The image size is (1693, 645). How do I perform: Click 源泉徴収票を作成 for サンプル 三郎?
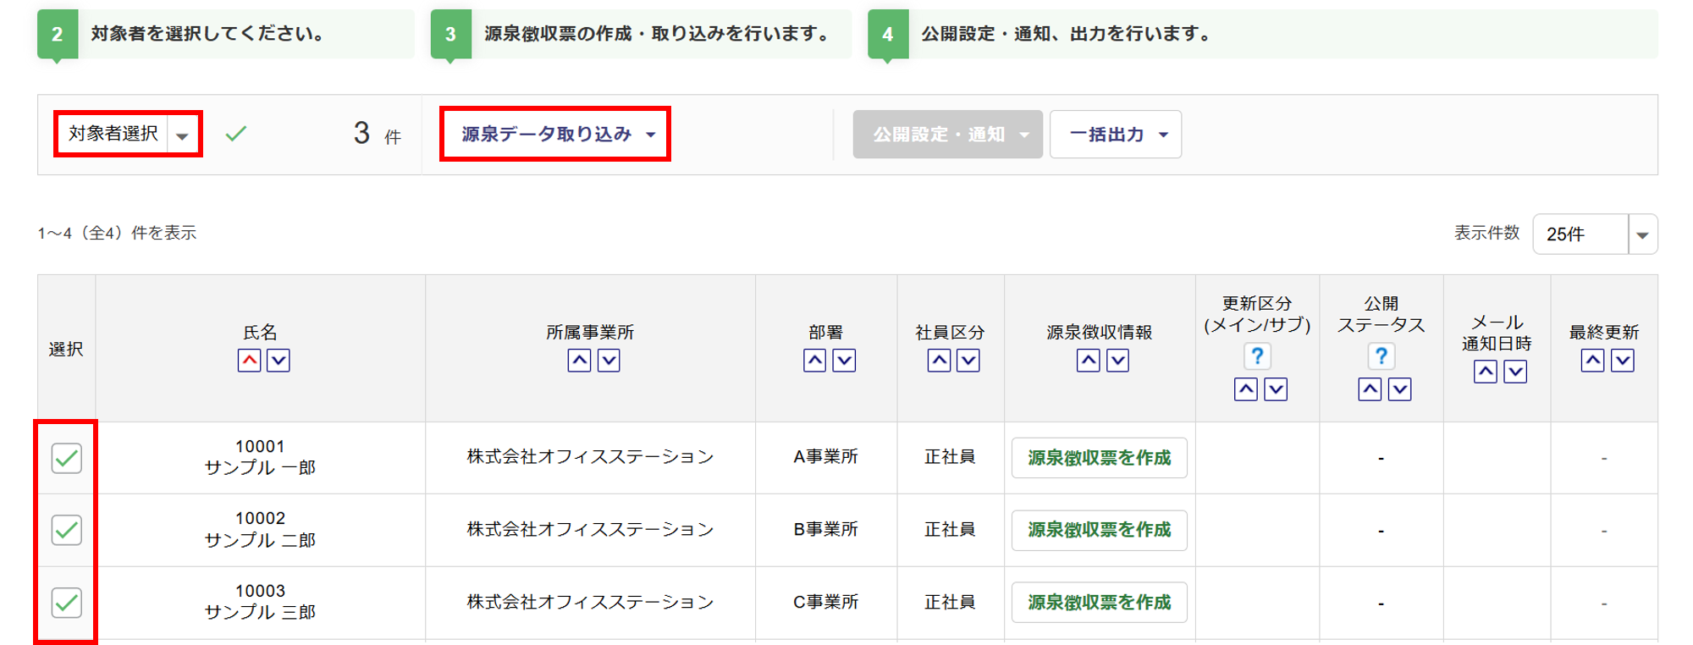[x=1099, y=603]
